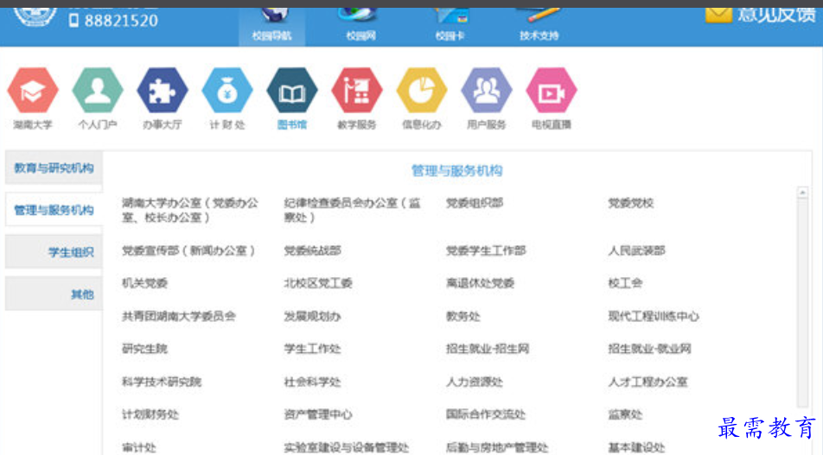The image size is (823, 455).
Task: Open the 校工会 link
Action: (x=625, y=283)
